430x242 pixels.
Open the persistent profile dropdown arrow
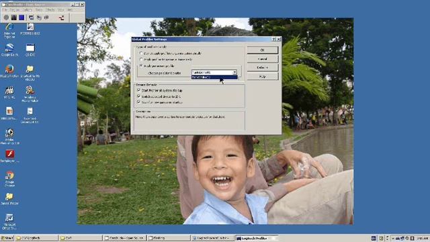coord(234,73)
